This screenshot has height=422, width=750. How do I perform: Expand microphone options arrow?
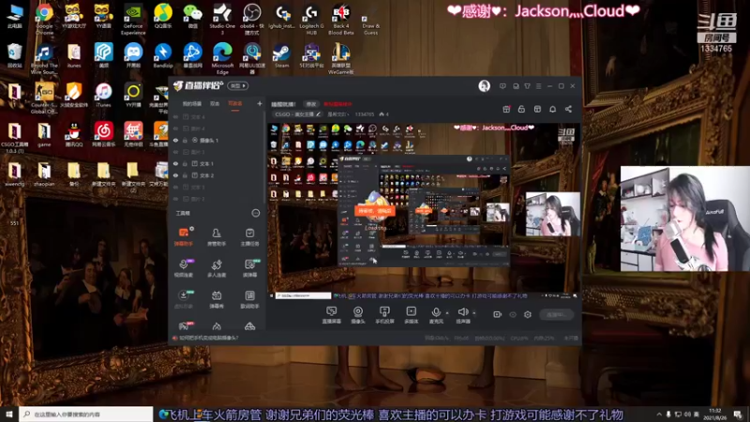(x=447, y=313)
